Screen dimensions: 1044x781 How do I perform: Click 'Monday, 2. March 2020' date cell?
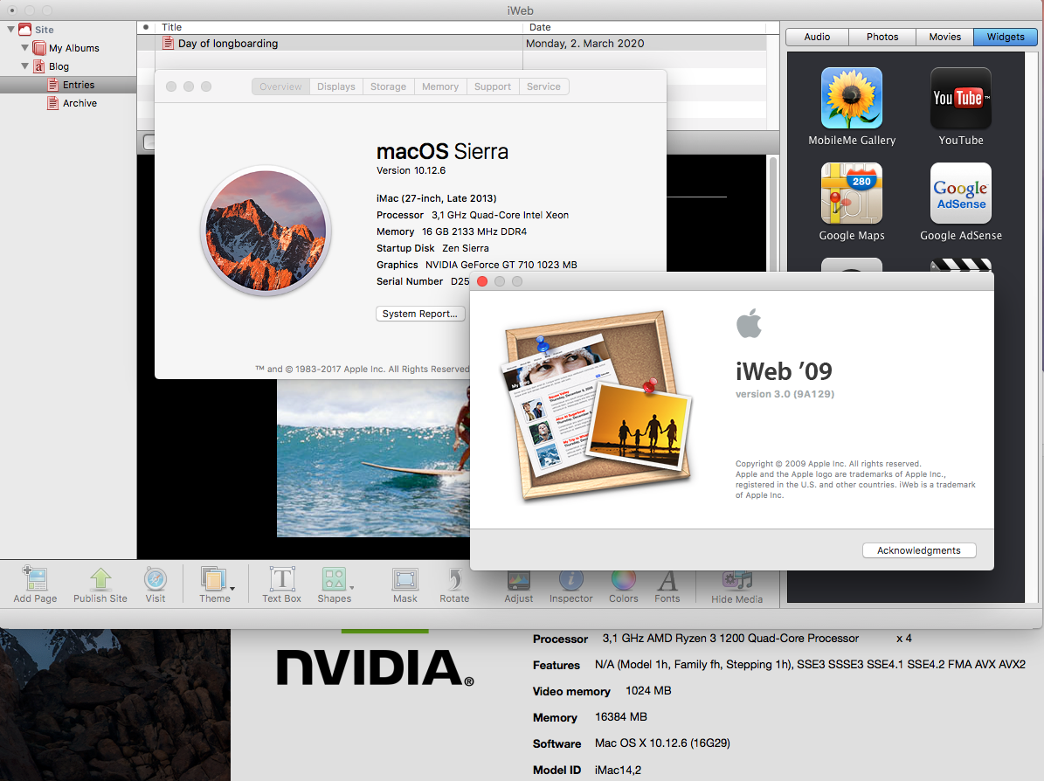coord(585,44)
